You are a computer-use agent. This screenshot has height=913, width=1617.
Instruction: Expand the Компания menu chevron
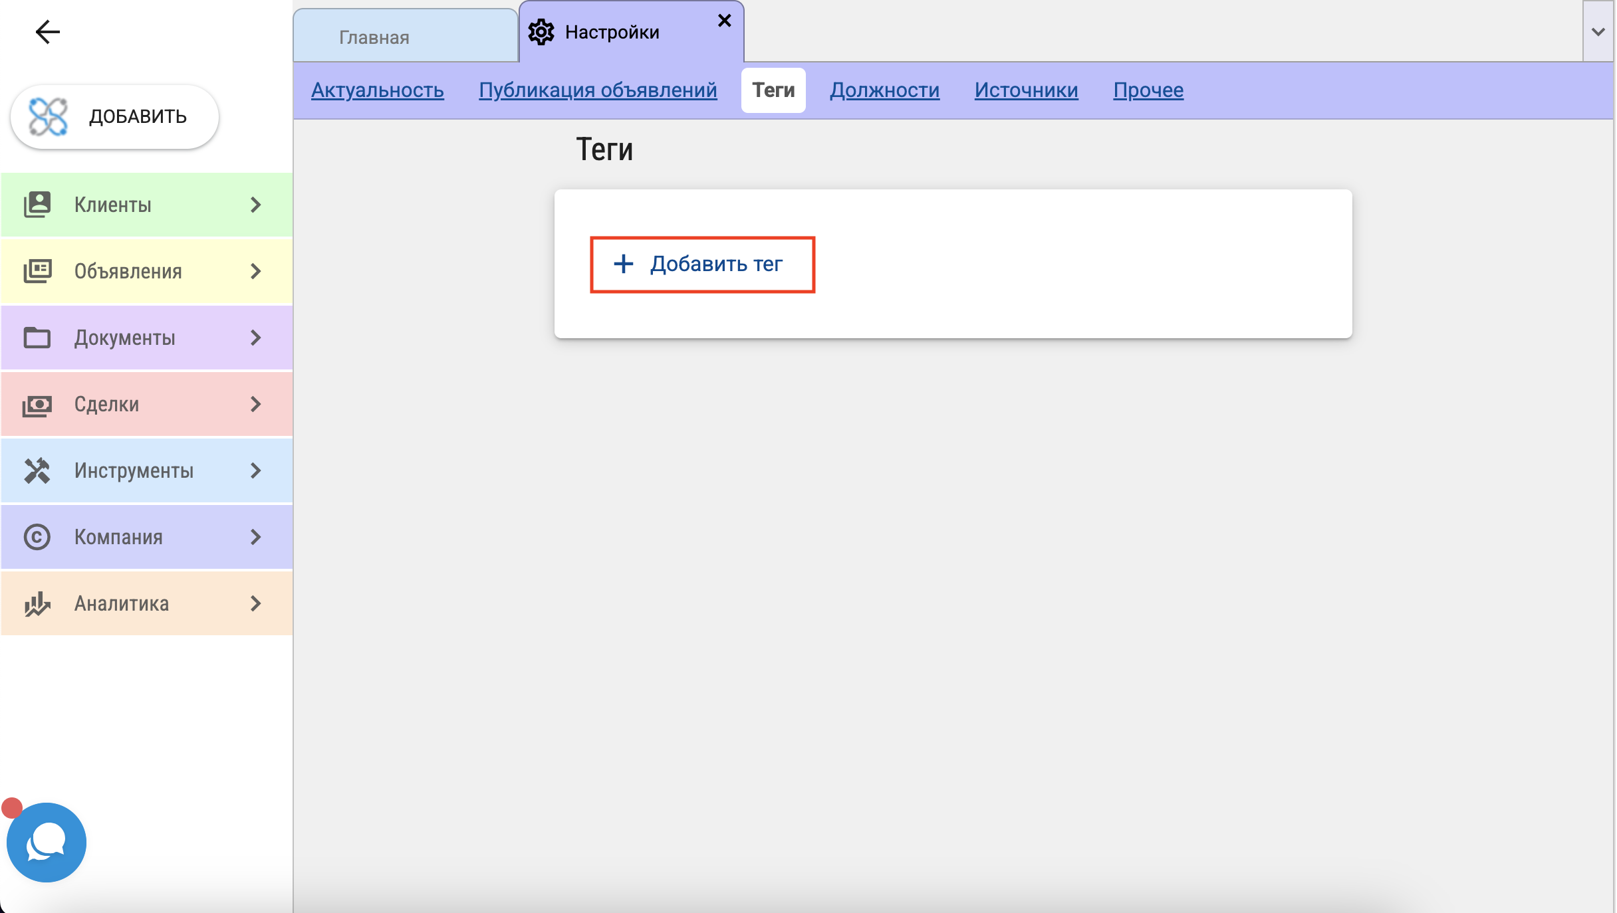256,537
